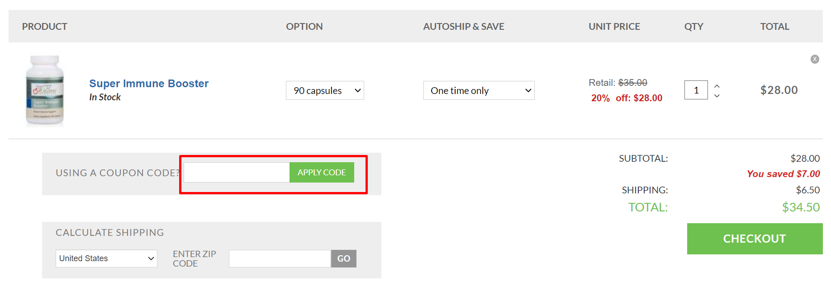Click inside the zip code entry field

point(279,258)
